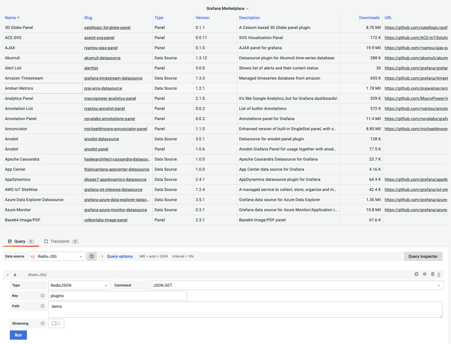The height and width of the screenshot is (344, 451).
Task: Collapse query A with its chevron
Action: click(8, 275)
